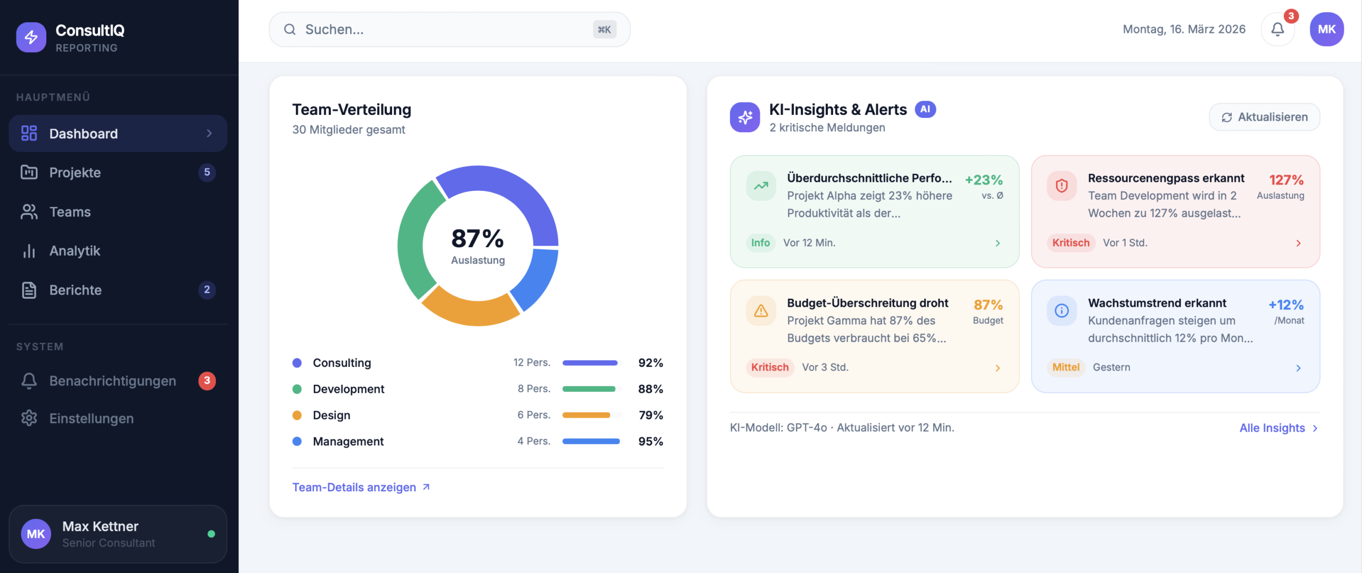This screenshot has width=1362, height=573.
Task: Select the Analytik chart icon
Action: (29, 250)
